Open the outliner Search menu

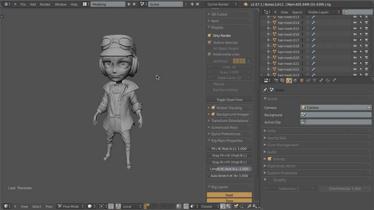pyautogui.click(x=297, y=12)
